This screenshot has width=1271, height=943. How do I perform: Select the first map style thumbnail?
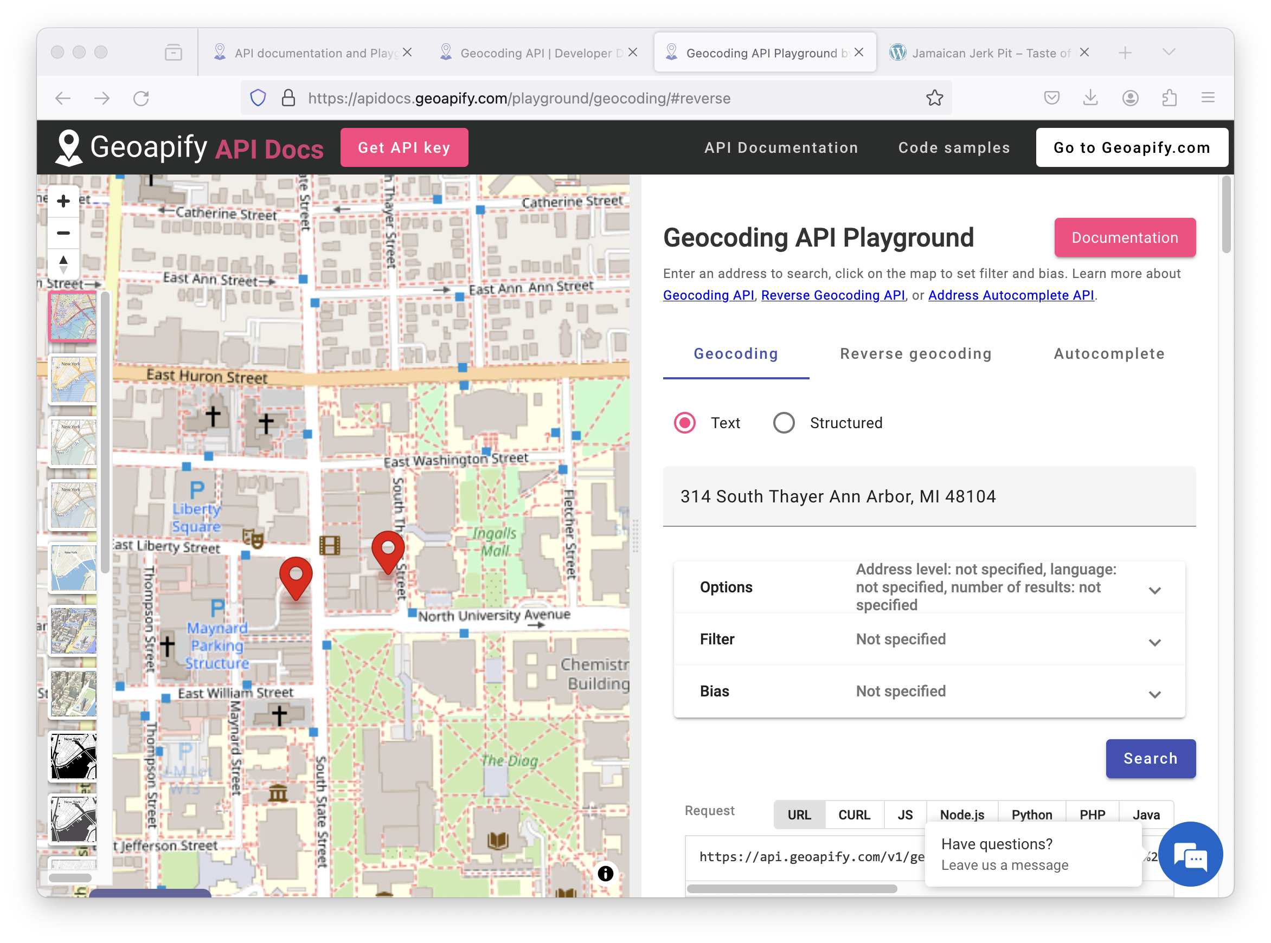[73, 317]
